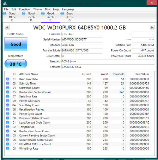Go to previous disk with left arrow
The height and width of the screenshot is (160, 158).
pyautogui.click(x=7, y=27)
